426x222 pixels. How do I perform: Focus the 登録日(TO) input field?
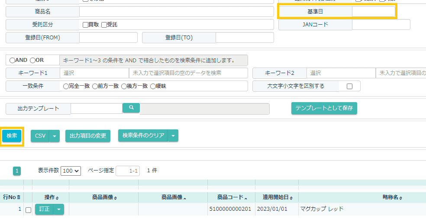[245, 38]
